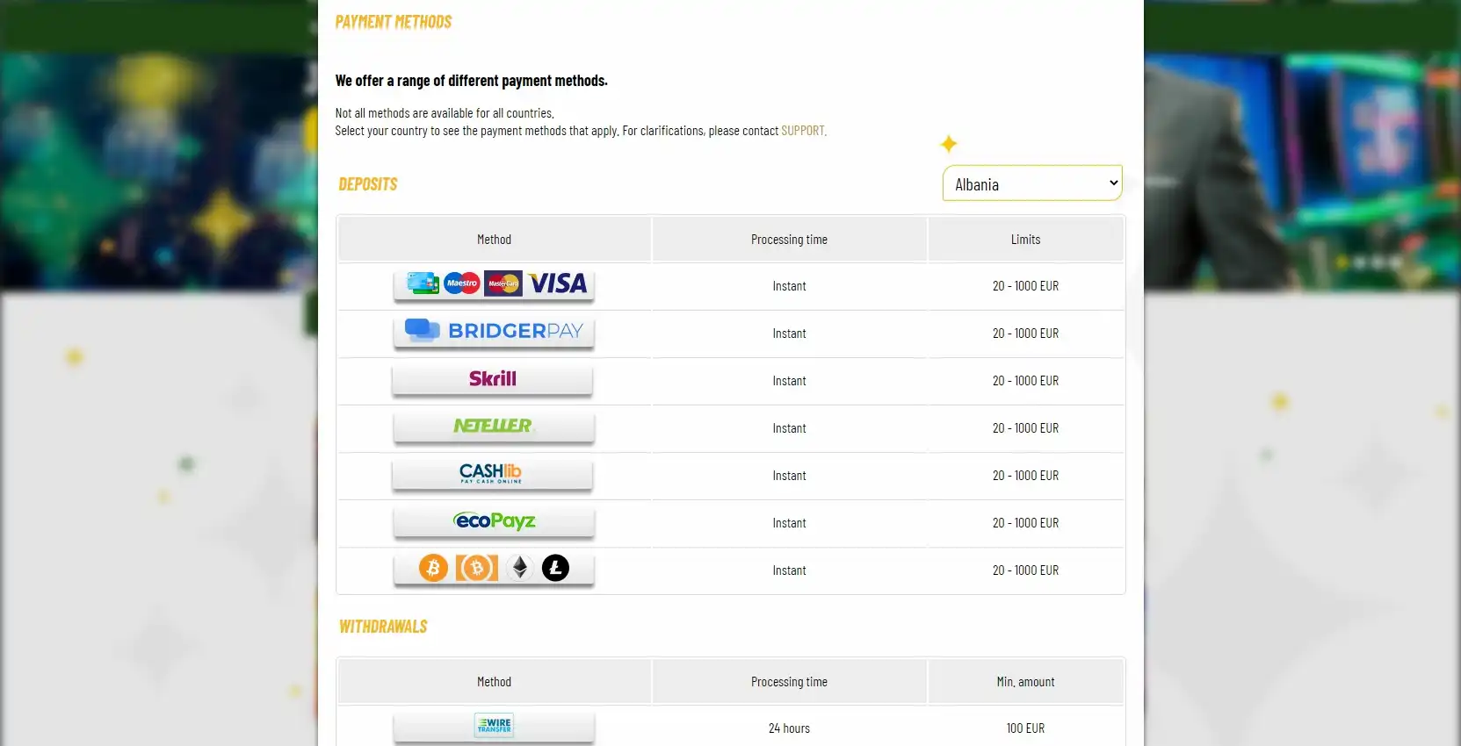Click the Wire Transfer withdrawal icon

(494, 725)
